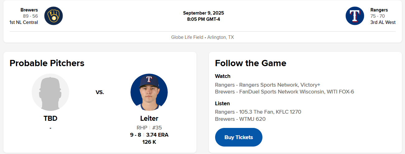Click the 1st NL Central standing text

(24, 22)
